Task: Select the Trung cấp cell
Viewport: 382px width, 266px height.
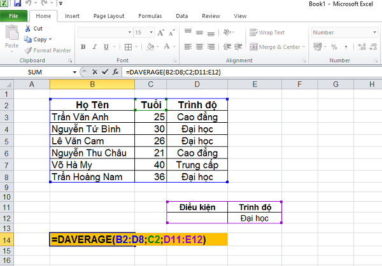Action: [197, 165]
